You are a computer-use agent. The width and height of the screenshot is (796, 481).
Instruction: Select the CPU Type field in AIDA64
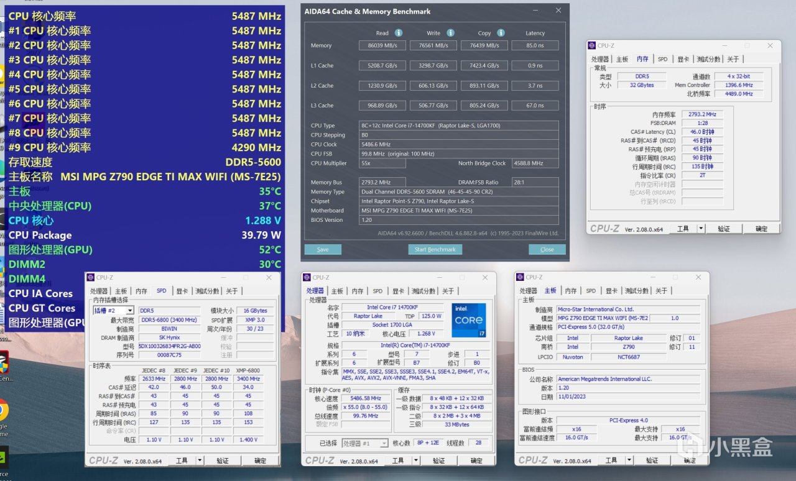(x=459, y=126)
